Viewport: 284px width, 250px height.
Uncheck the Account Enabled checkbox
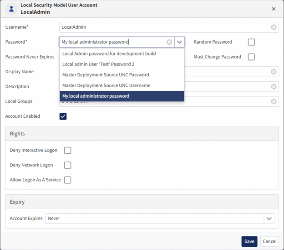coord(63,116)
